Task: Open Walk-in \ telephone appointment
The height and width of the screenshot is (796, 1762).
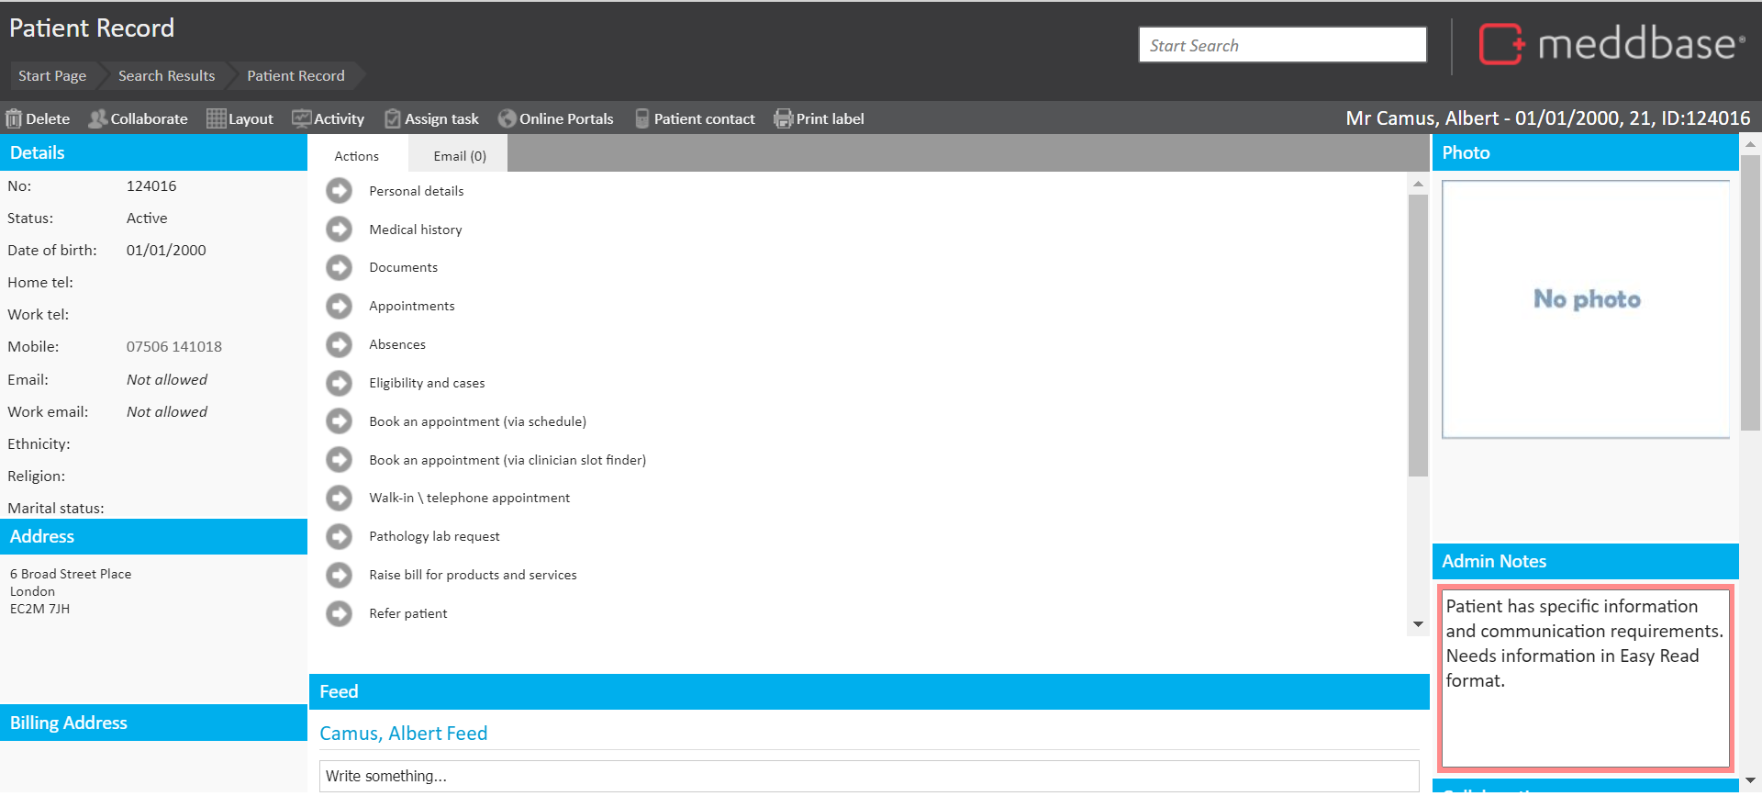Action: 470,498
